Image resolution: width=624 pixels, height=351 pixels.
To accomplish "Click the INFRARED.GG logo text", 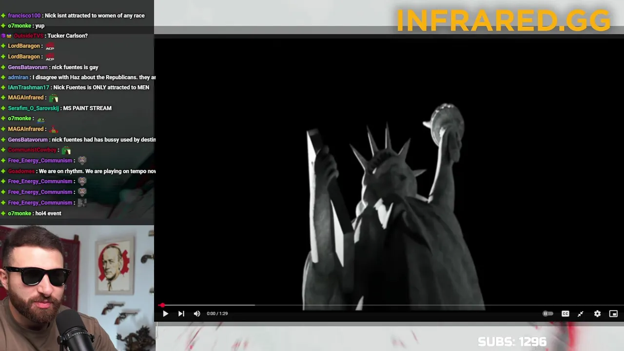I will 503,20.
